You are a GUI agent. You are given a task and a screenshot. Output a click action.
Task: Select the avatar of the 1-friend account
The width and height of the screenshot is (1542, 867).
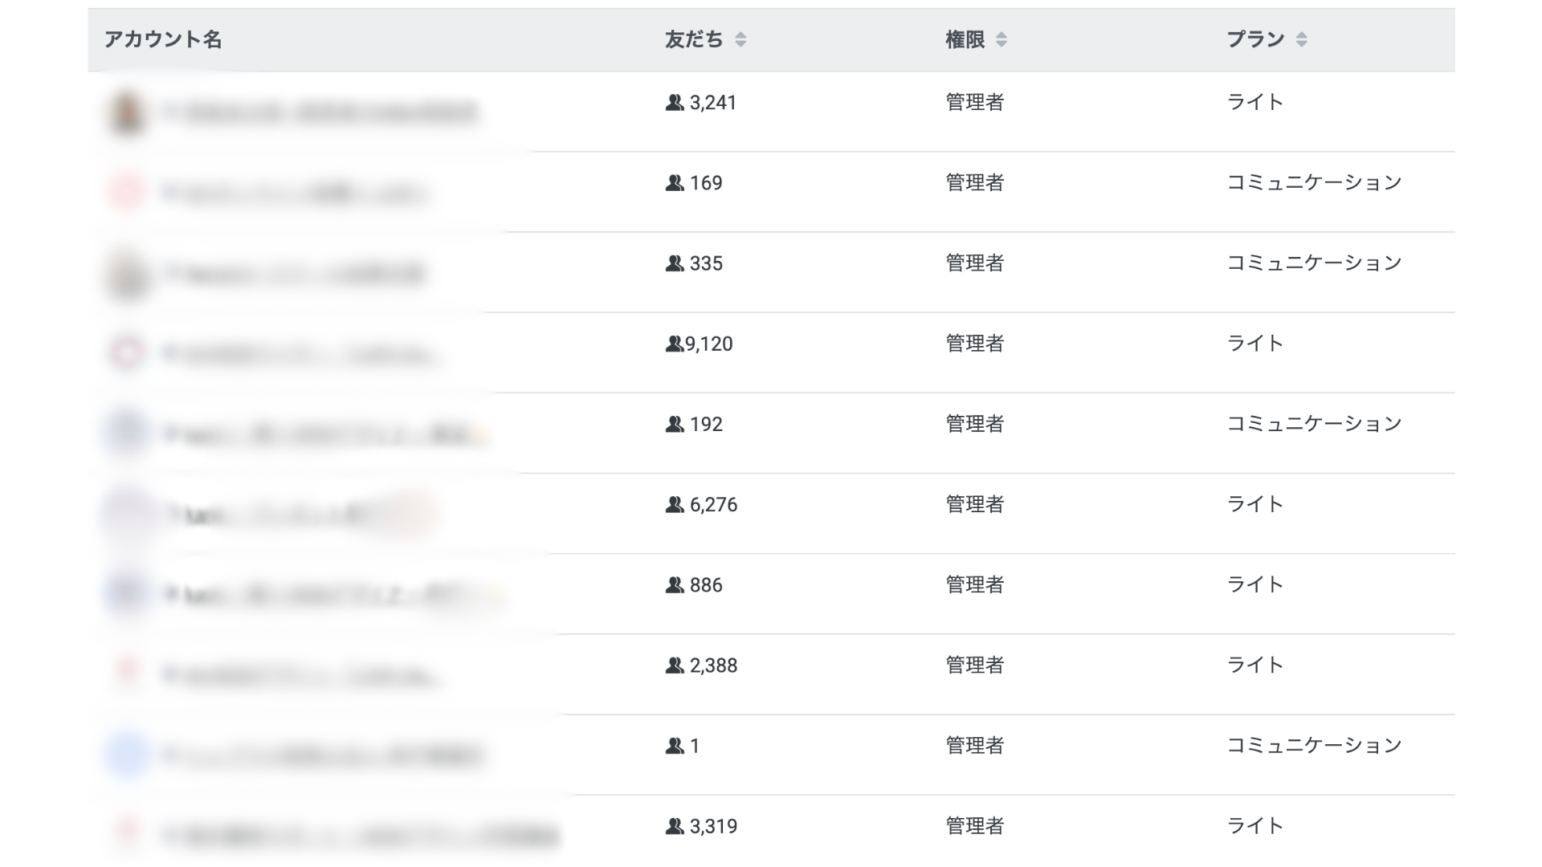tap(127, 755)
